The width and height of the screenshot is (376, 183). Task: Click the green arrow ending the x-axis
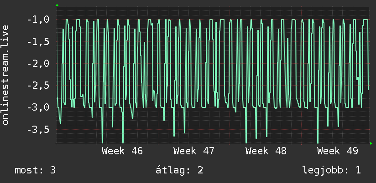point(371,143)
